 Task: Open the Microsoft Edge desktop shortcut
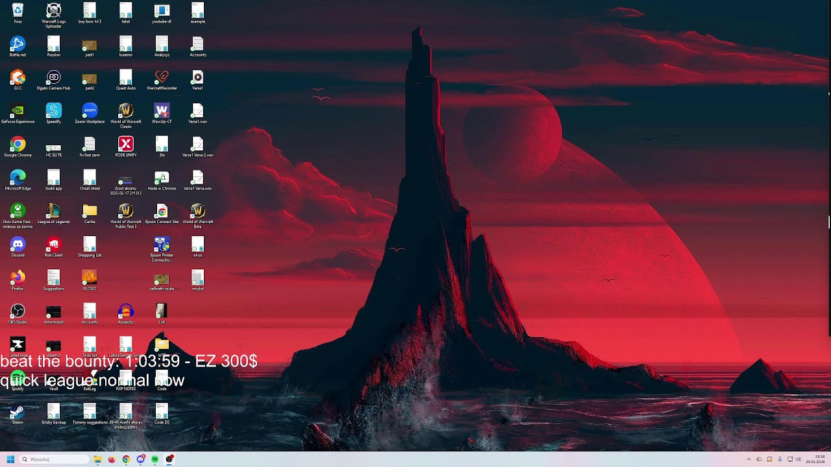coord(18,180)
